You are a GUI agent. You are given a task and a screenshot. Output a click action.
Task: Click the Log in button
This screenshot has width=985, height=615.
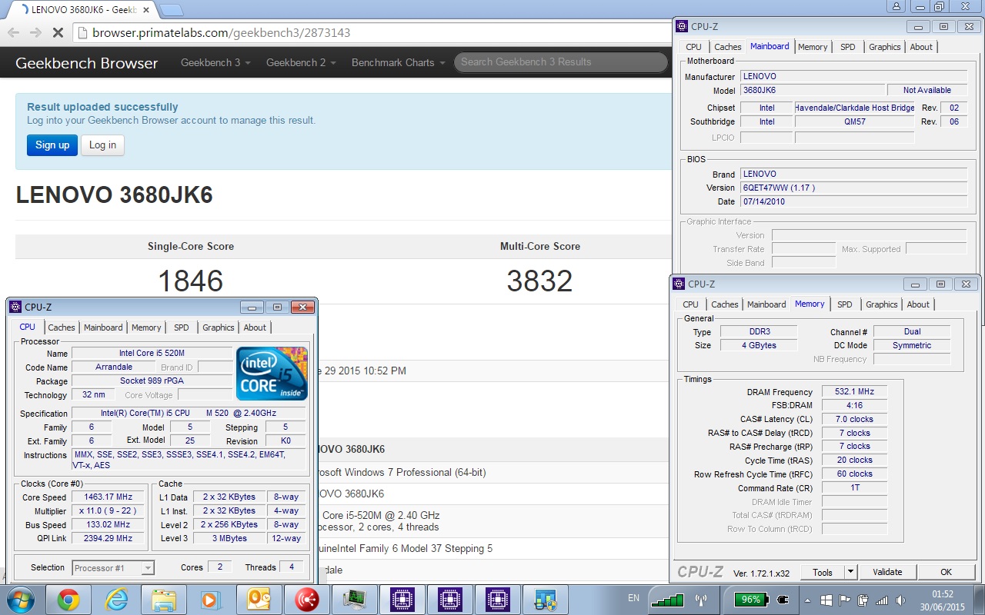click(x=102, y=145)
